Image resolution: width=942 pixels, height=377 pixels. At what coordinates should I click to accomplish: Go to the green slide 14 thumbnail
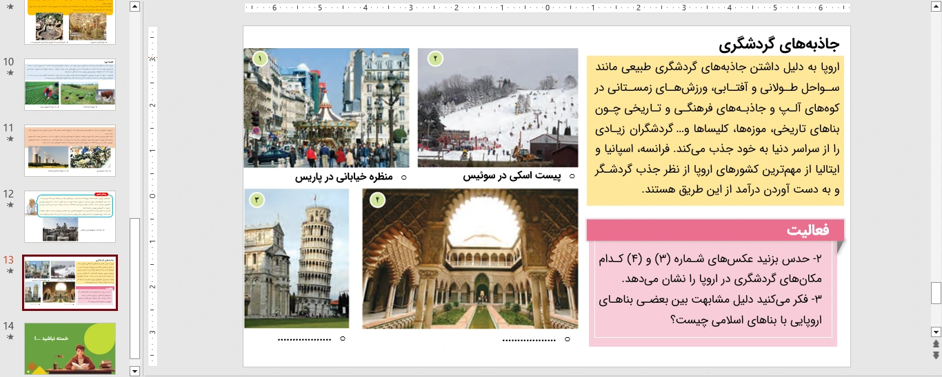(x=70, y=349)
